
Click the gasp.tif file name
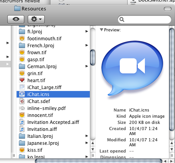point(36,60)
